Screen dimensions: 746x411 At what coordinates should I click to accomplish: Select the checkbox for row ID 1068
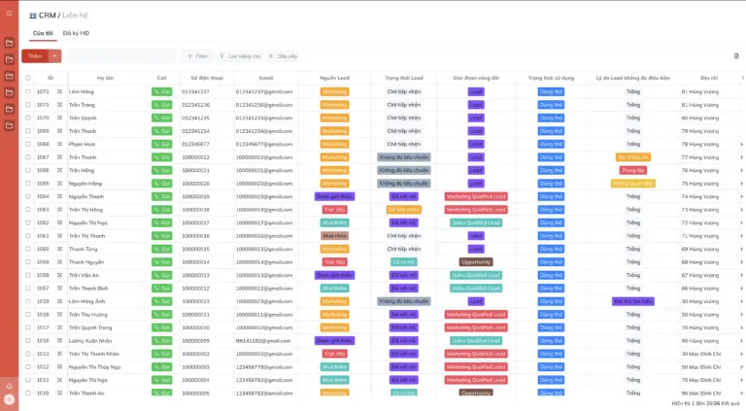28,144
